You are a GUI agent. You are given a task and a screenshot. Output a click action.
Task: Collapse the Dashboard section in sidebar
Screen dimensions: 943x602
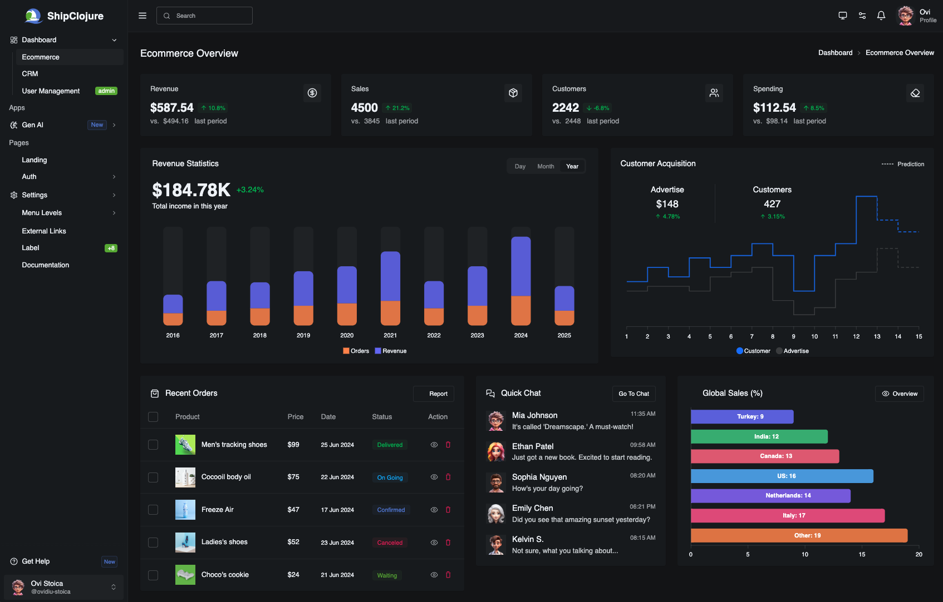tap(114, 39)
